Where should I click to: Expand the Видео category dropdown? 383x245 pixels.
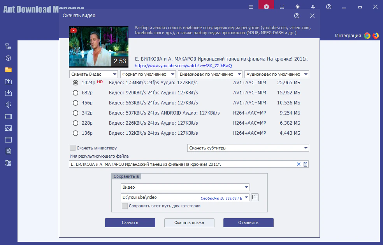click(185, 187)
